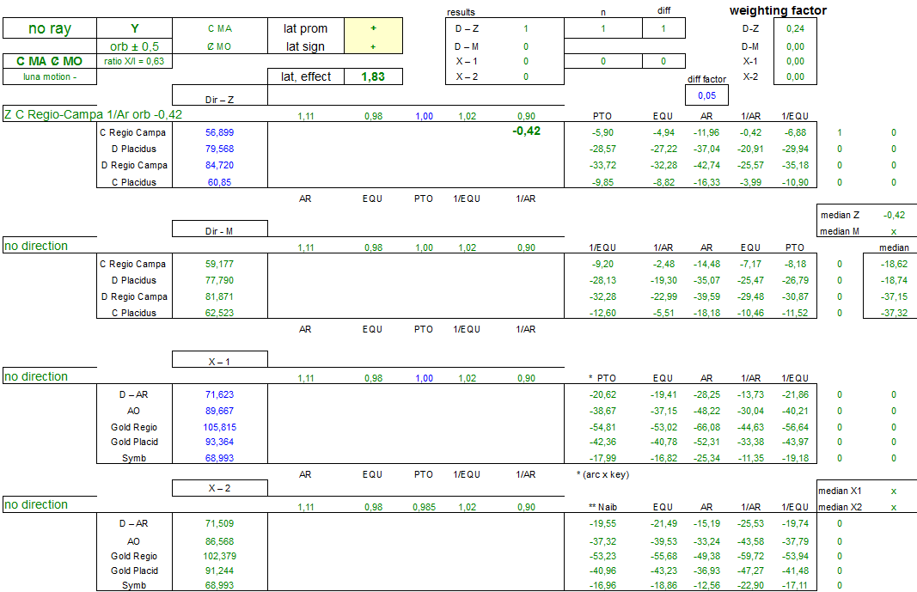917x592 pixels.
Task: Select the X-2 AO value 86,568
Action: pyautogui.click(x=219, y=542)
